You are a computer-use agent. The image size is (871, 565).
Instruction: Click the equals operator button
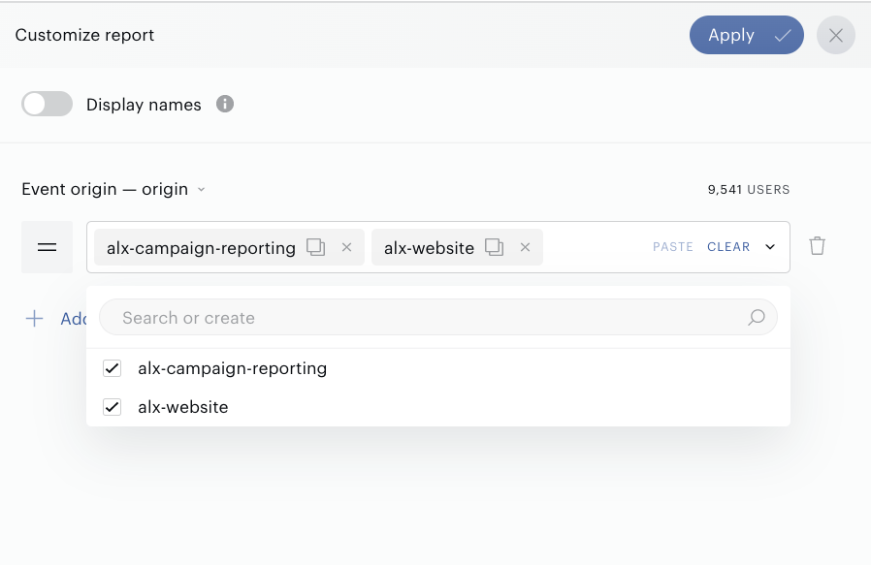pyautogui.click(x=48, y=247)
